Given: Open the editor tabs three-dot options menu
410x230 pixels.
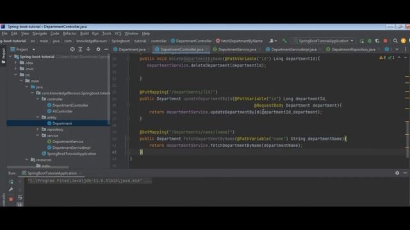Looking at the screenshot, I should (x=406, y=49).
